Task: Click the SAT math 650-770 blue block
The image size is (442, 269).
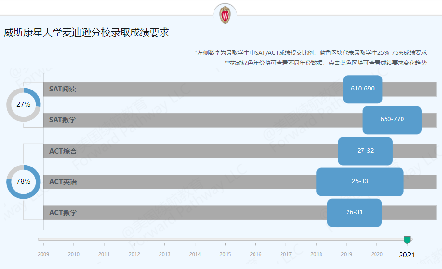Action: [392, 120]
